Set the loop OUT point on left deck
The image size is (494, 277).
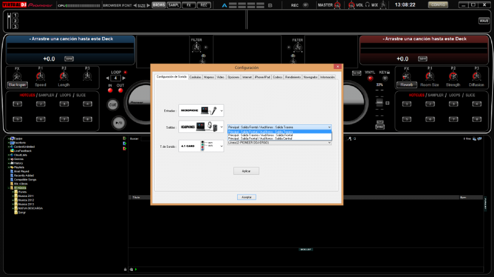(x=120, y=90)
